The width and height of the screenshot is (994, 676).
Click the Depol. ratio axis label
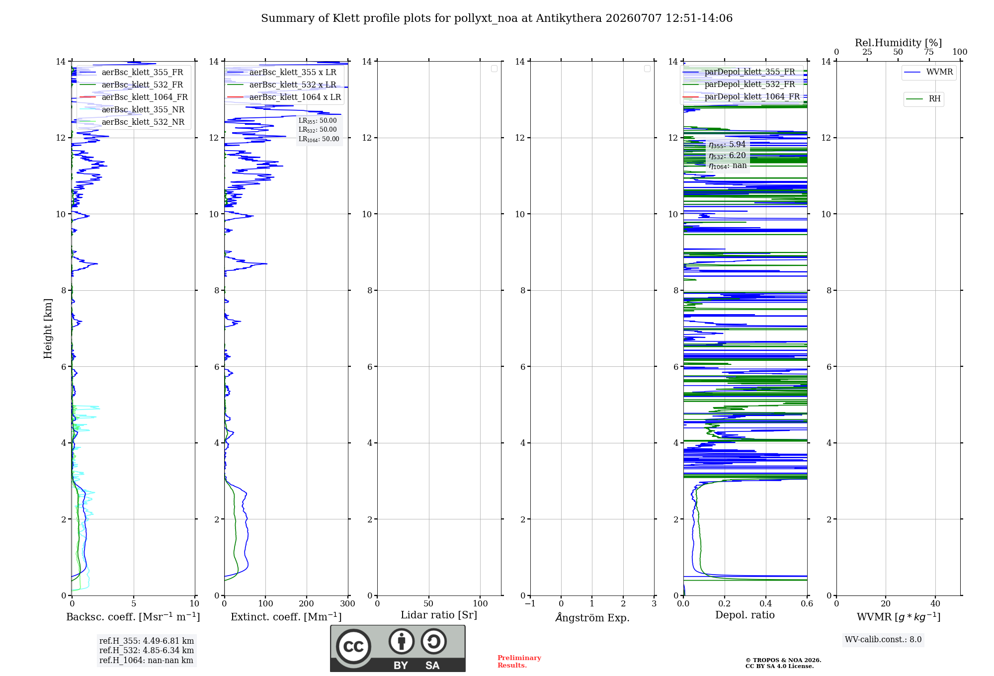745,615
